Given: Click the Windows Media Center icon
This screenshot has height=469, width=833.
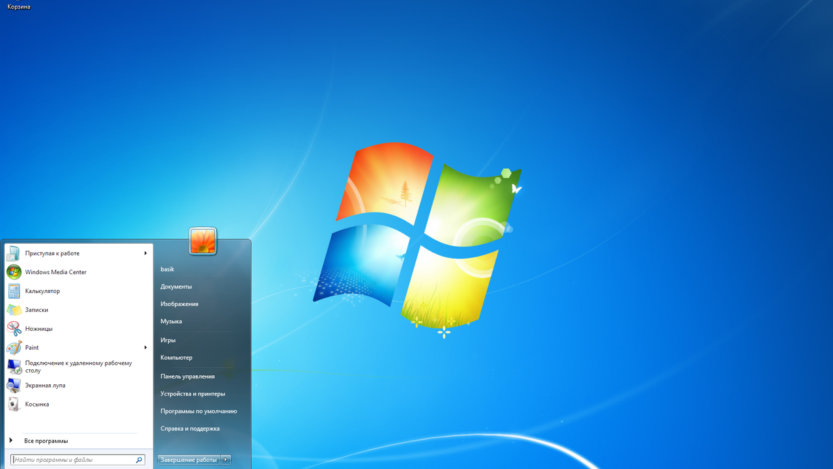Looking at the screenshot, I should (14, 272).
